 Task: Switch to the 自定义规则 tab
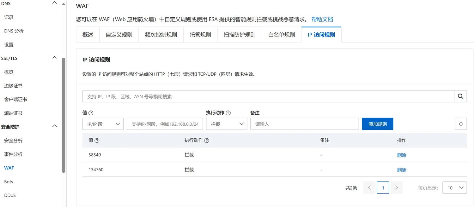119,35
